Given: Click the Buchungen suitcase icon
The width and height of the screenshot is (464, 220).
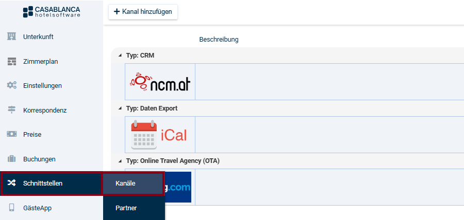Looking at the screenshot, I should coord(12,159).
